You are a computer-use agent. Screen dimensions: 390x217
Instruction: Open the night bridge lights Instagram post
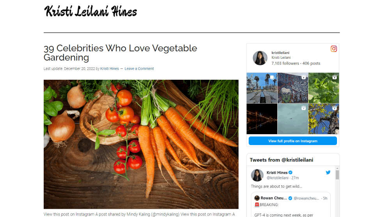click(x=262, y=119)
